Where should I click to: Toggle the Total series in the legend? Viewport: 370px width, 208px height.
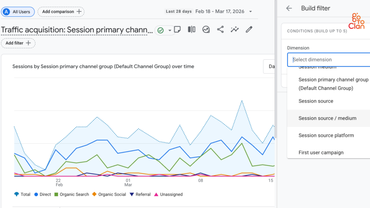pos(22,194)
